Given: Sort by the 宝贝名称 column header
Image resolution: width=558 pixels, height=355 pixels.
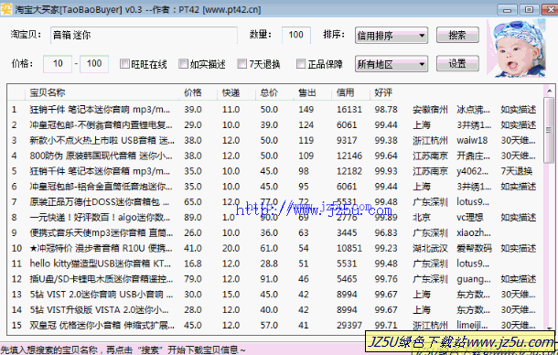Looking at the screenshot, I should [102, 93].
